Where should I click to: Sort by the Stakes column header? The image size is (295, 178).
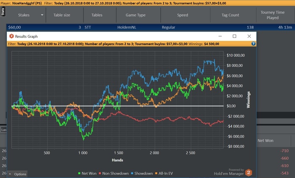tap(24, 15)
